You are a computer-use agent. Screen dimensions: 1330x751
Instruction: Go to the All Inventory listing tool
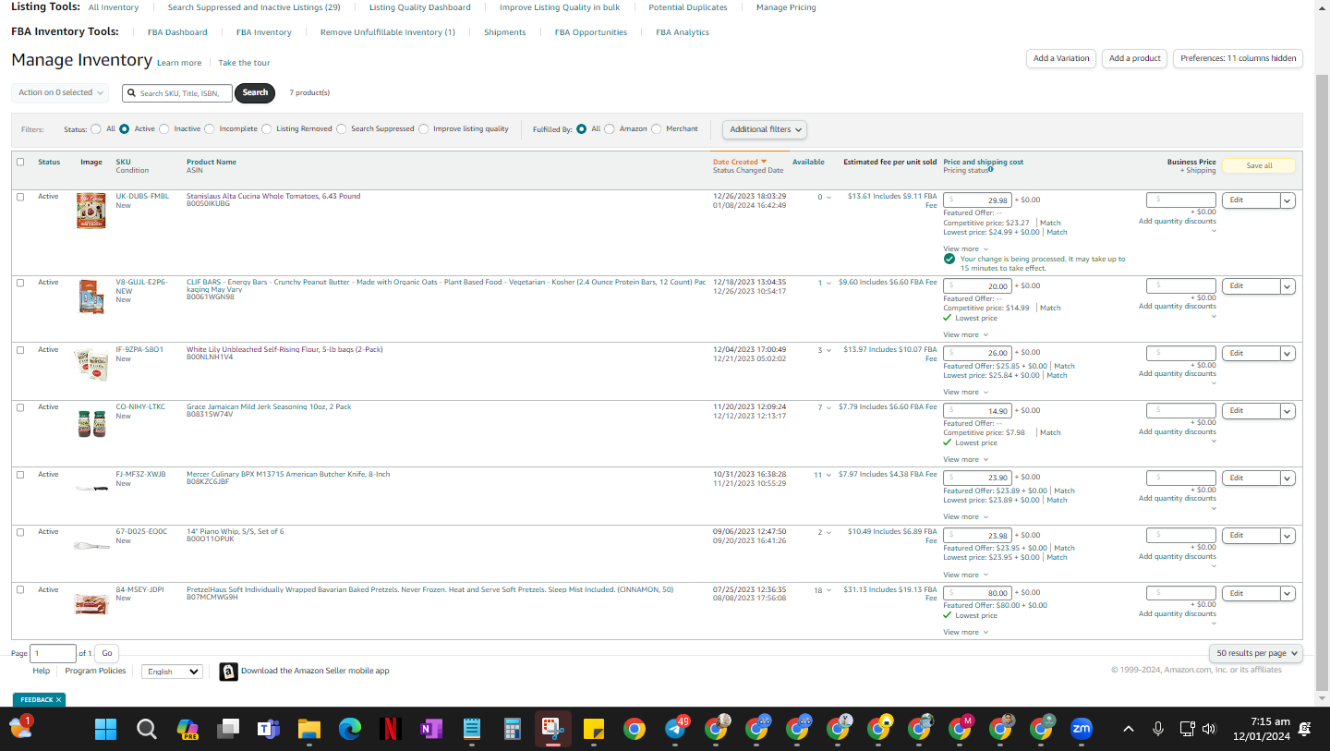114,7
